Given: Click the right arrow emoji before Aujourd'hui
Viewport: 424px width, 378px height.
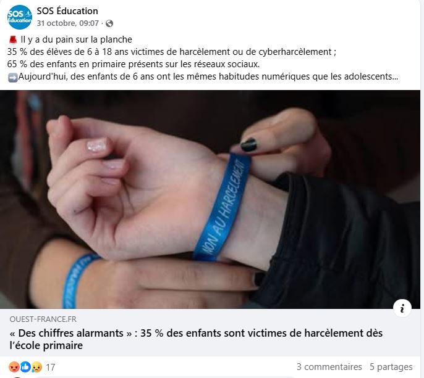Looking at the screenshot, I should [13, 77].
